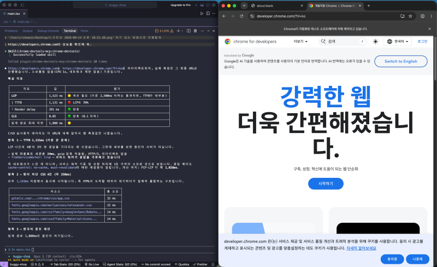Focus the terminal prompt input line
Image resolution: width=437 pixels, height=267 pixels.
[x=109, y=249]
